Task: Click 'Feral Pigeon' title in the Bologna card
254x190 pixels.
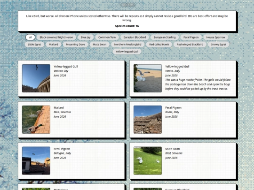Action: tap(62, 149)
